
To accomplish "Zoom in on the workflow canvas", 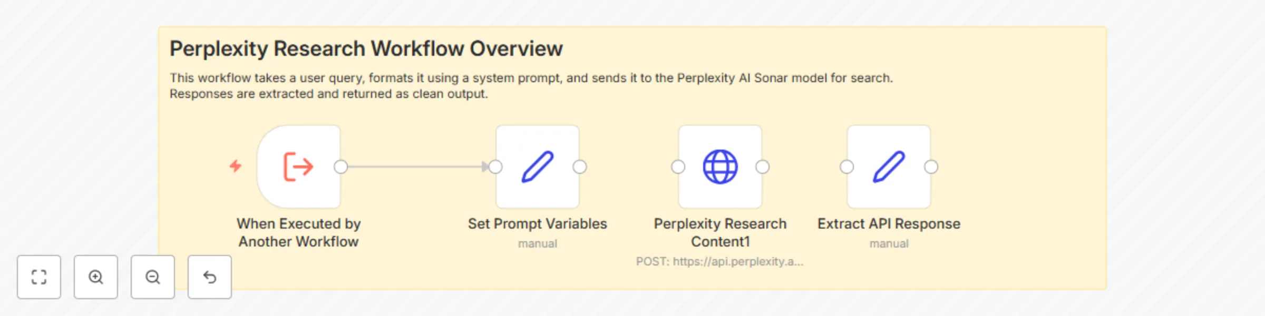I will 96,278.
